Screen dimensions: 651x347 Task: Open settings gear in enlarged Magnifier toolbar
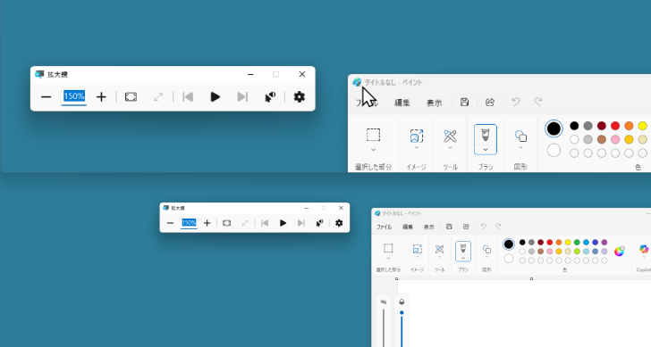click(x=300, y=97)
